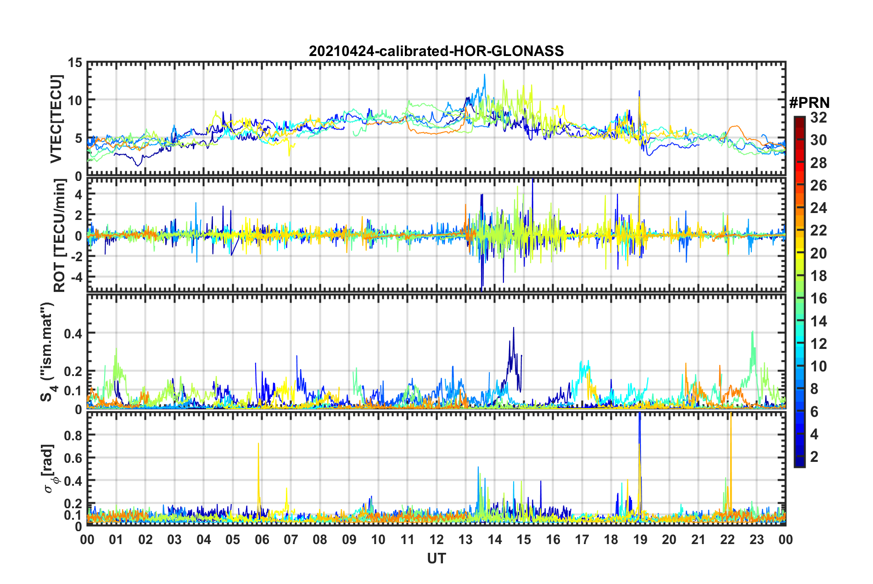
Task: Click colorbar tick label 18
Action: tap(818, 276)
